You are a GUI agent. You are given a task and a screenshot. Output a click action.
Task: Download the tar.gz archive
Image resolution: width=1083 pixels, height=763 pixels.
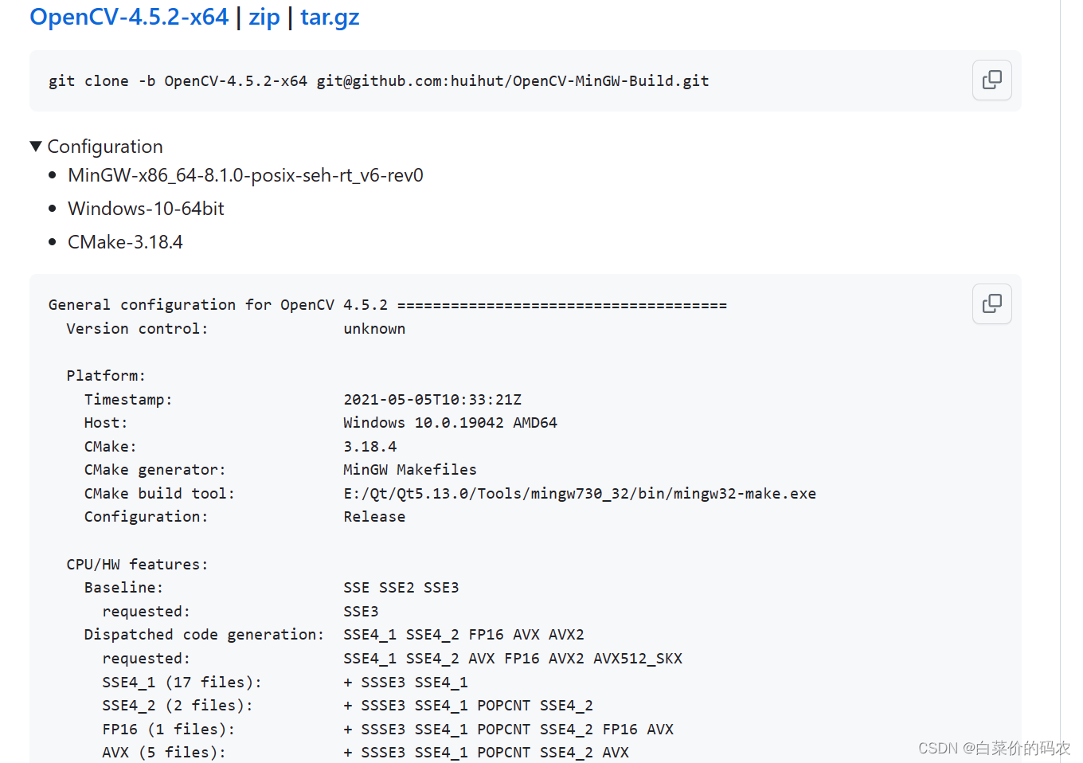[330, 17]
